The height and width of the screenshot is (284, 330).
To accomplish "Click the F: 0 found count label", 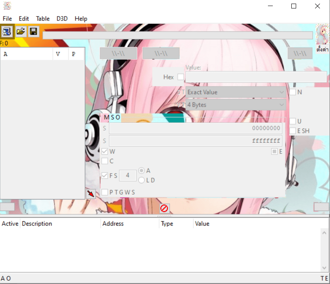I will (x=4, y=44).
